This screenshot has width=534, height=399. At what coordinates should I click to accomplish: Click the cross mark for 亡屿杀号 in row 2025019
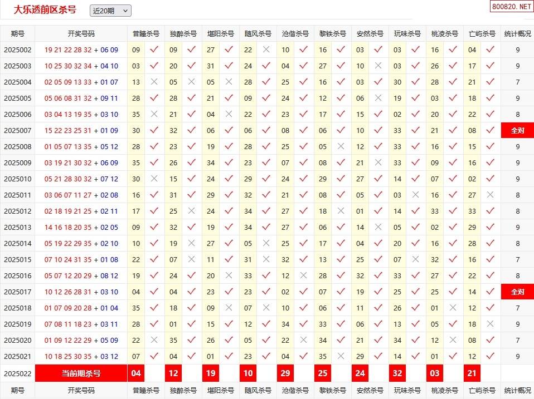(490, 324)
